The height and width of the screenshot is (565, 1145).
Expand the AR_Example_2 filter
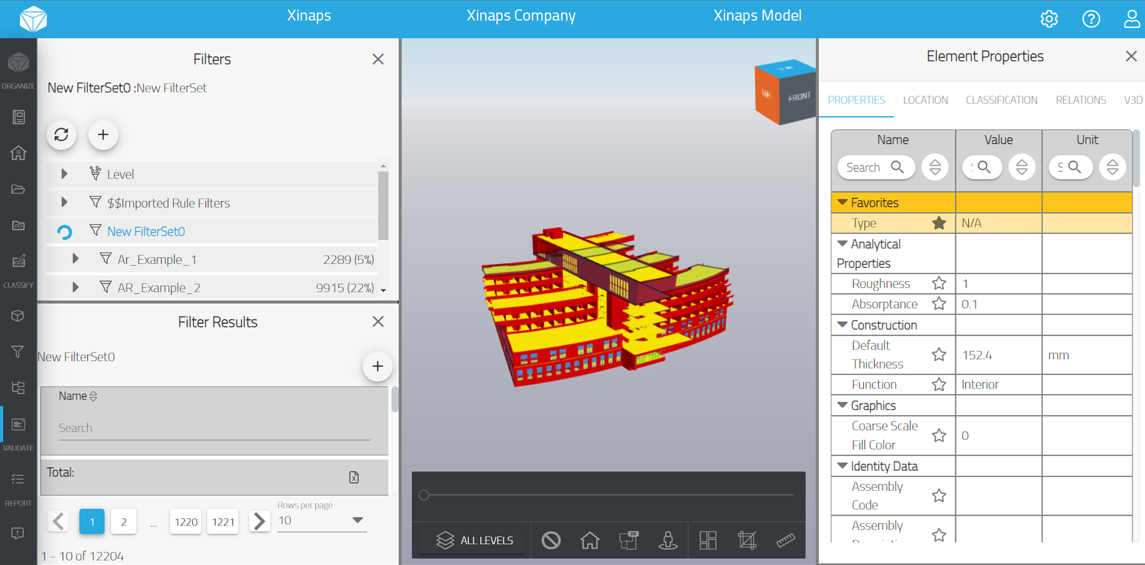75,287
